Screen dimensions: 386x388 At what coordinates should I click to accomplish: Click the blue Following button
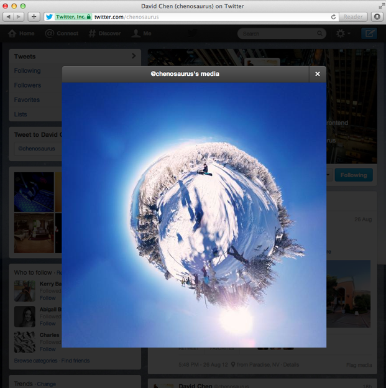pos(354,175)
